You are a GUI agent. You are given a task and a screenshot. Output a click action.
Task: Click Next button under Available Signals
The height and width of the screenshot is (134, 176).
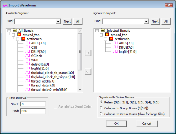67,22
